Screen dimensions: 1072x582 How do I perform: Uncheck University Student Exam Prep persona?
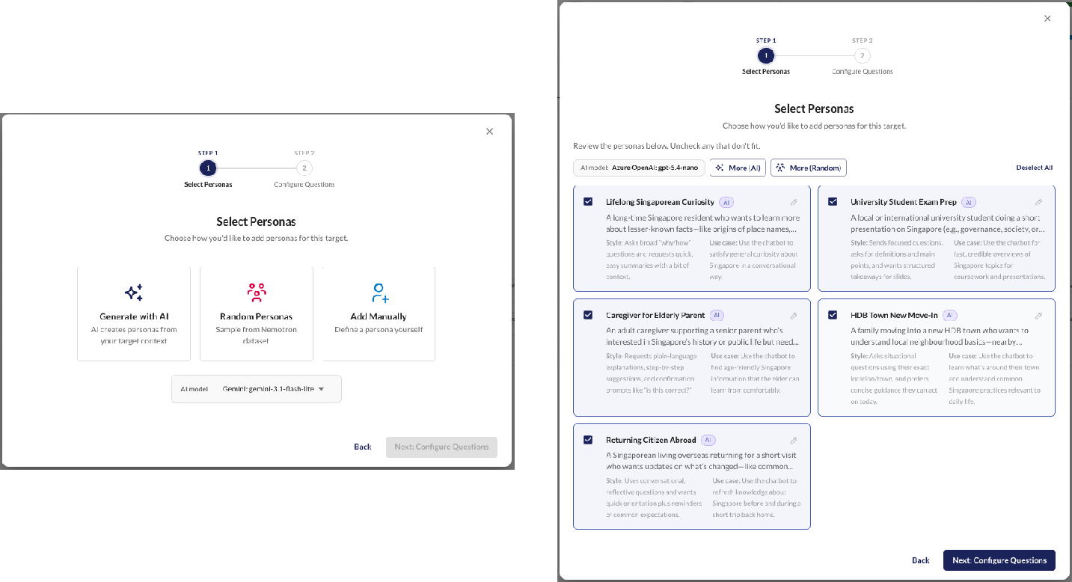(833, 201)
